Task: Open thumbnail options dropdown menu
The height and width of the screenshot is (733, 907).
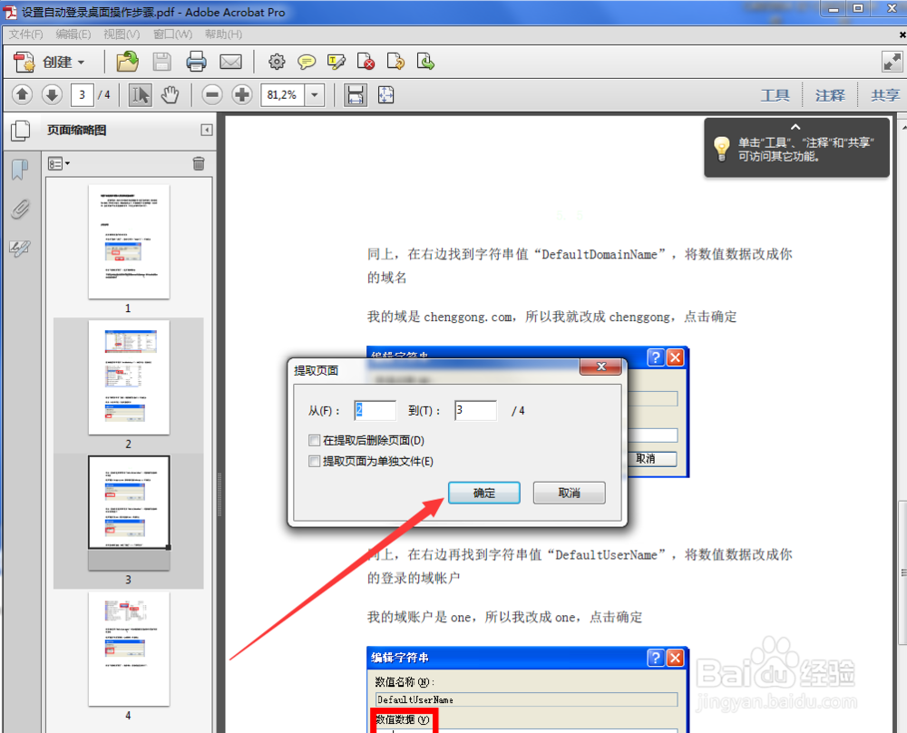Action: 58,163
